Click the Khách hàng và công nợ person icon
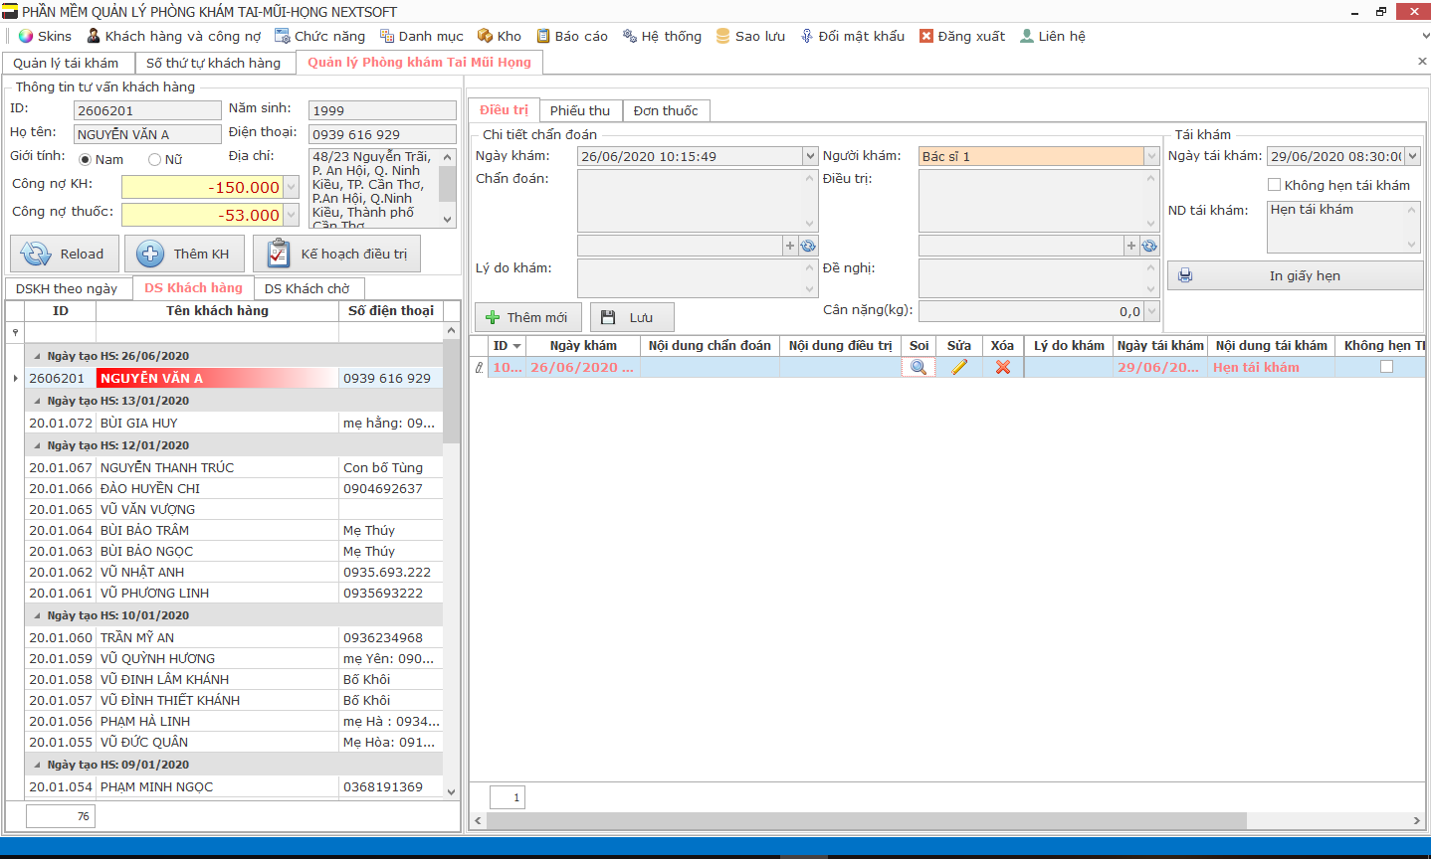 coord(94,36)
